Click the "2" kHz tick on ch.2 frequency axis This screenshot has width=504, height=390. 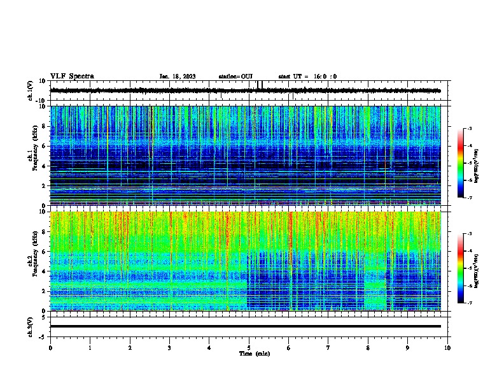[x=44, y=291]
